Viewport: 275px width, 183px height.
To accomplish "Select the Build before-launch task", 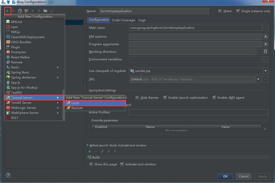I will click(179, 157).
